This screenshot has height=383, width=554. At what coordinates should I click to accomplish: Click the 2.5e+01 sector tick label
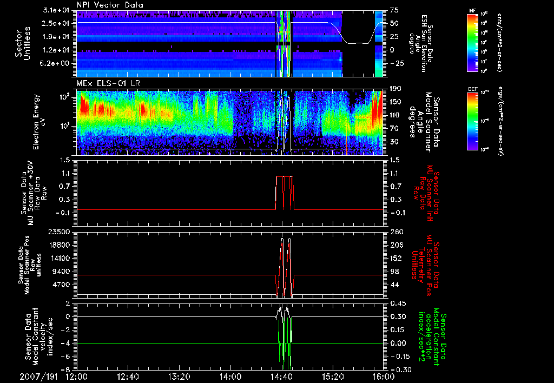tap(56, 23)
